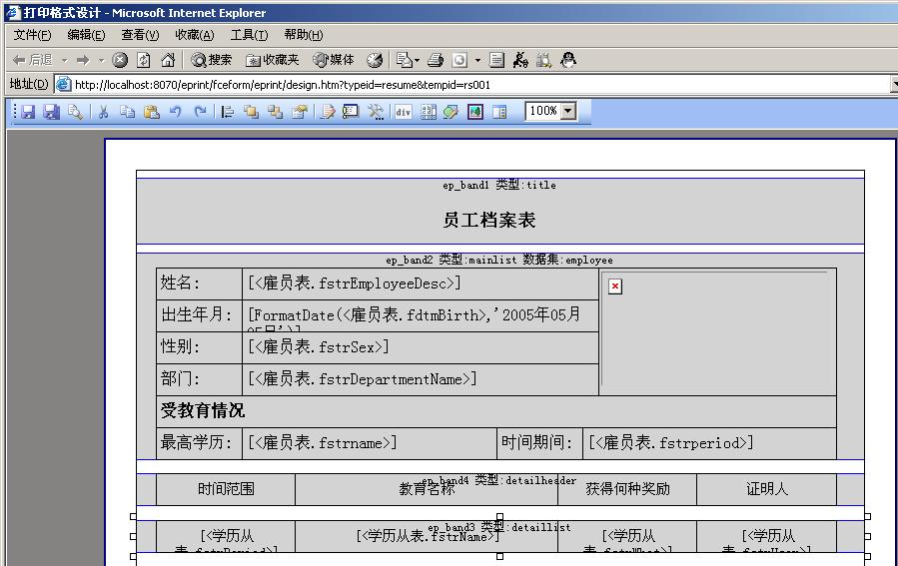Select the 最高学历: label cell
Screen dimensions: 898x566
200,443
